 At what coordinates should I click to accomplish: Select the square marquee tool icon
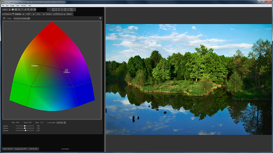click(x=22, y=10)
